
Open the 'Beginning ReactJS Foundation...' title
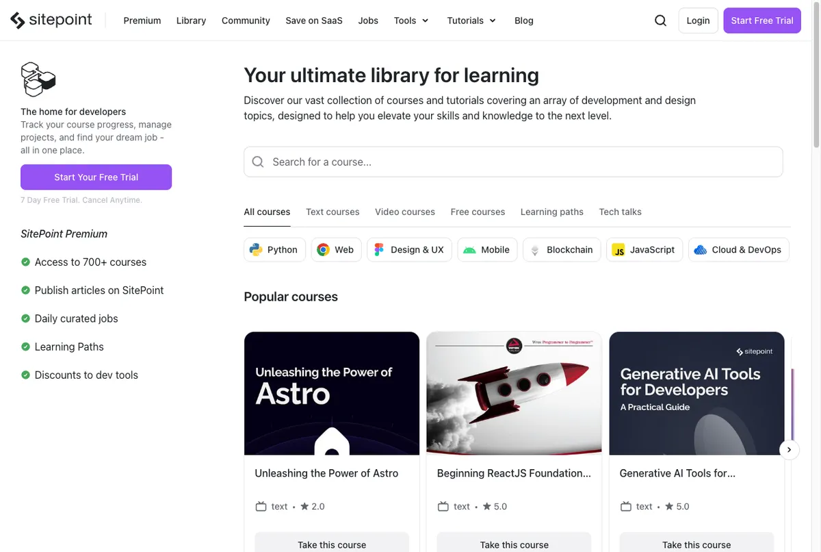coord(514,473)
